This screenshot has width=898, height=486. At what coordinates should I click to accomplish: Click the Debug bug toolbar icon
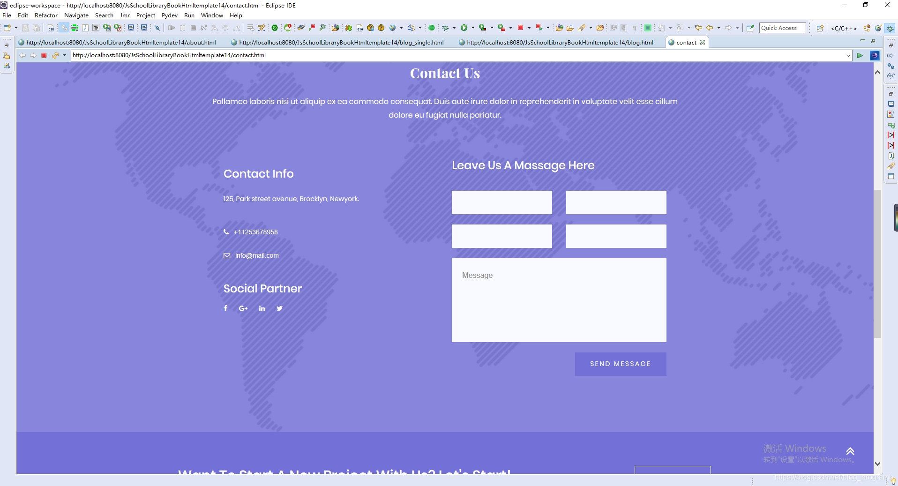point(445,28)
